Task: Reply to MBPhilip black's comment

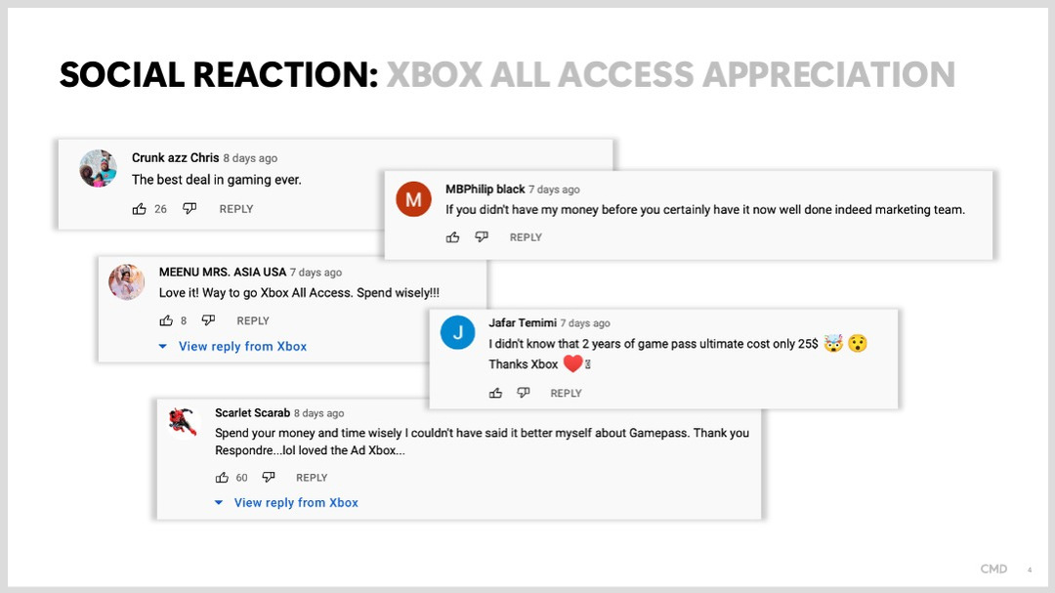Action: pyautogui.click(x=526, y=237)
